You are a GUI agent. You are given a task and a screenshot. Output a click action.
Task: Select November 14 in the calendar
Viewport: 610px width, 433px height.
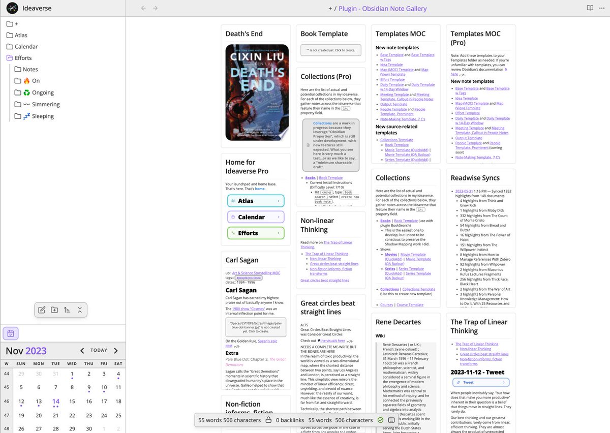55,401
